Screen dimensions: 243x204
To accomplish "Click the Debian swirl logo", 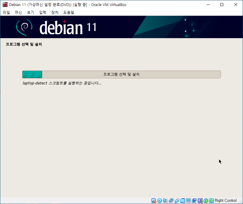I will [x=24, y=27].
